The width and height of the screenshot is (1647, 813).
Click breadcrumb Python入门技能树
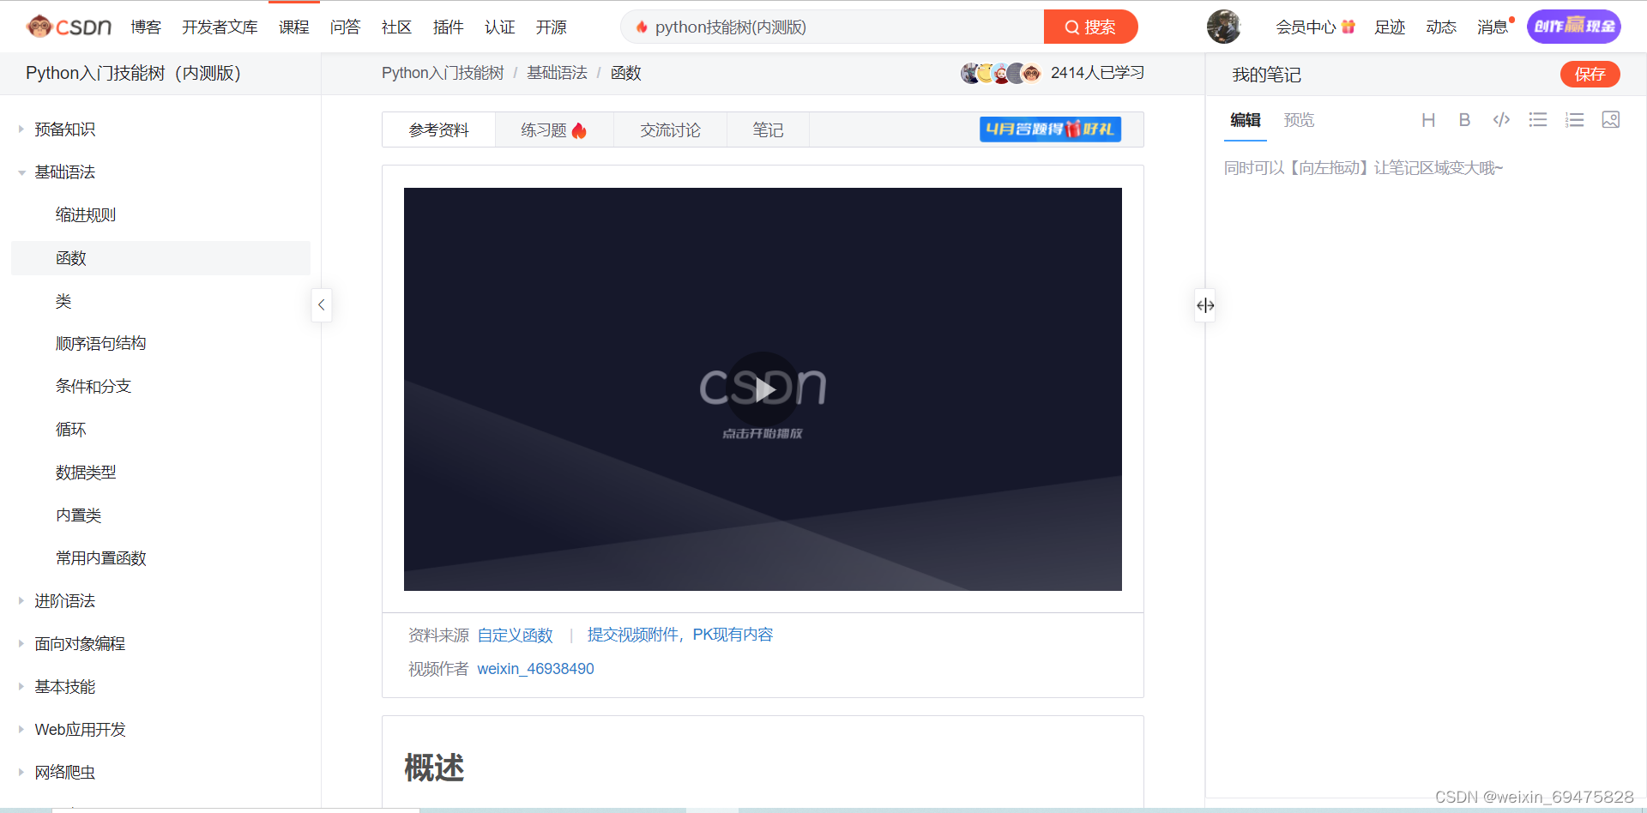(x=443, y=73)
